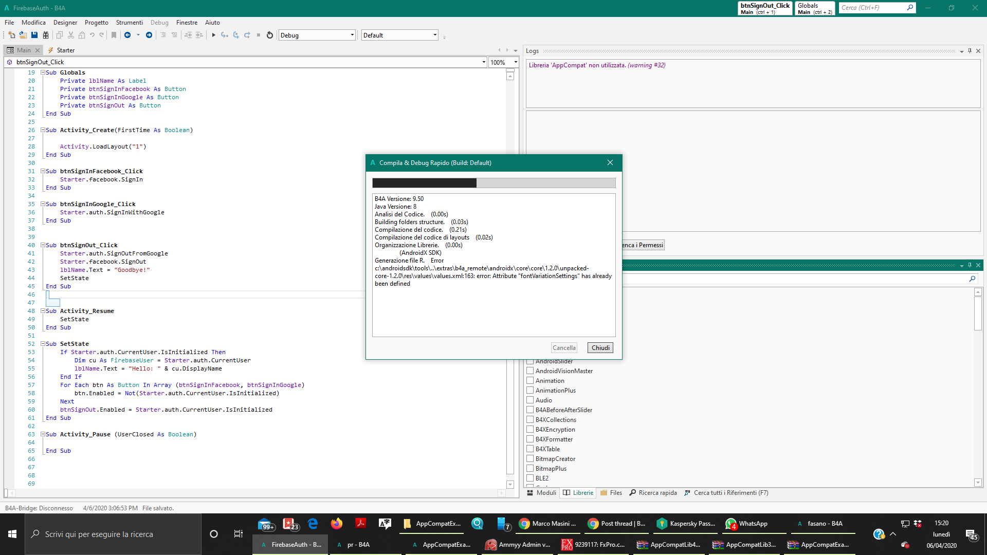
Task: Click the navigate Back arrow icon
Action: click(127, 35)
